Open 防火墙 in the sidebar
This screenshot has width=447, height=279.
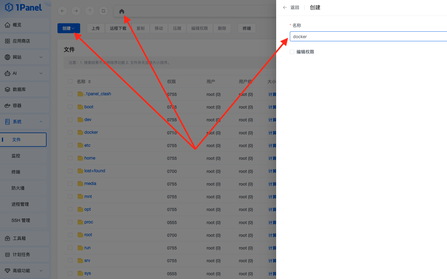(x=18, y=188)
